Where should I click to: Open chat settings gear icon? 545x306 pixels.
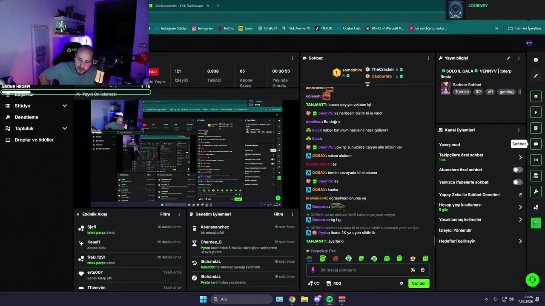(x=402, y=283)
